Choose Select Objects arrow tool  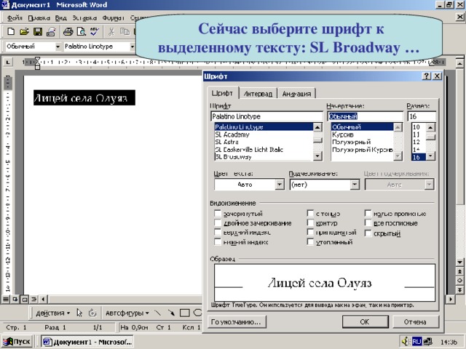coord(79,313)
